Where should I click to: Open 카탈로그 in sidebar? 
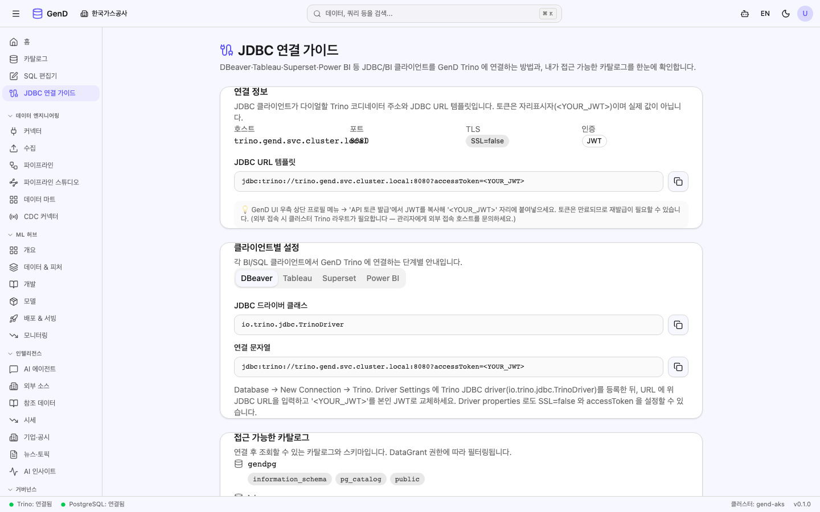point(51,59)
